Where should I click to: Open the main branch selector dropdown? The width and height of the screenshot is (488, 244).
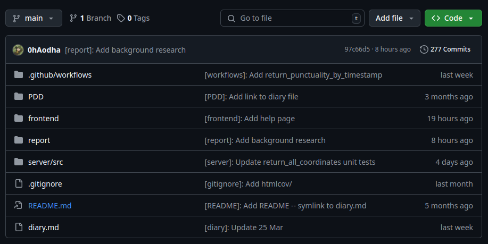pyautogui.click(x=34, y=18)
